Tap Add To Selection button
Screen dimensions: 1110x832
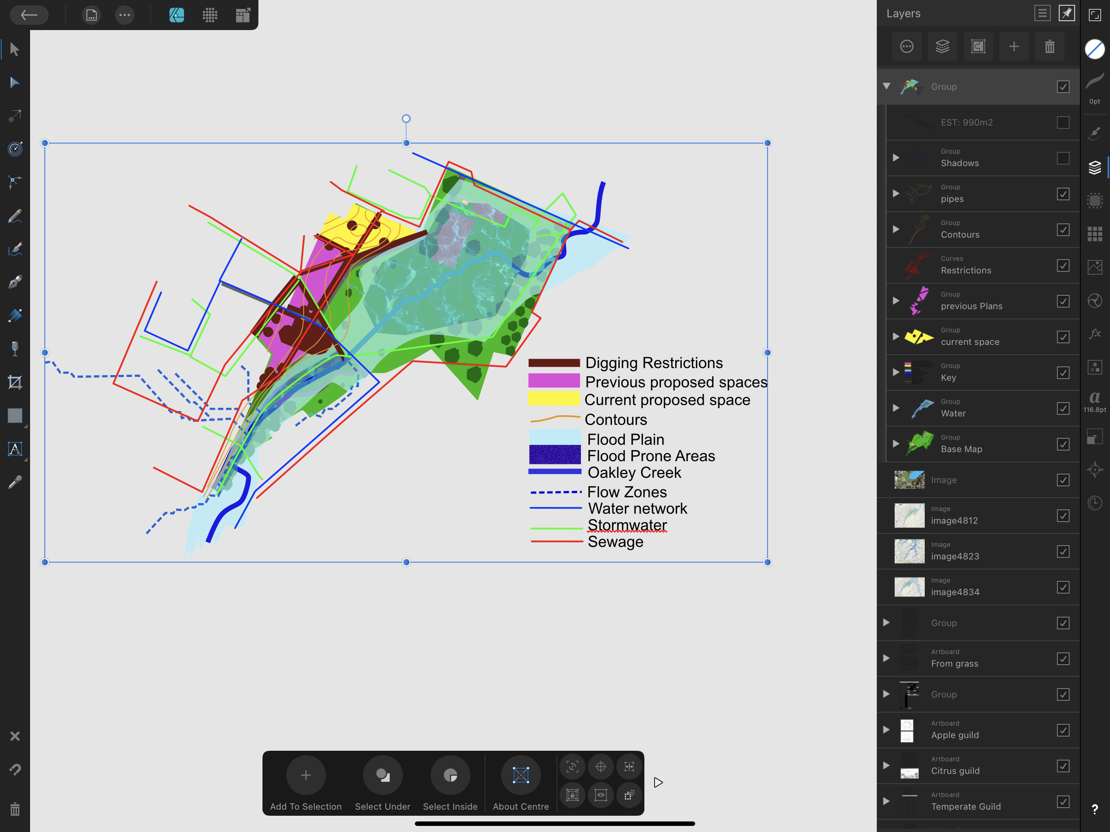pyautogui.click(x=306, y=775)
